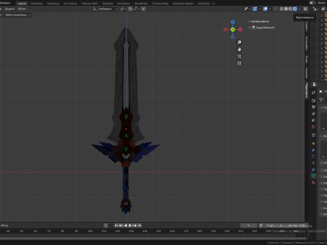327x245 pixels.
Task: Switch to Texture Paint workspace tab
Action: coord(89,3)
